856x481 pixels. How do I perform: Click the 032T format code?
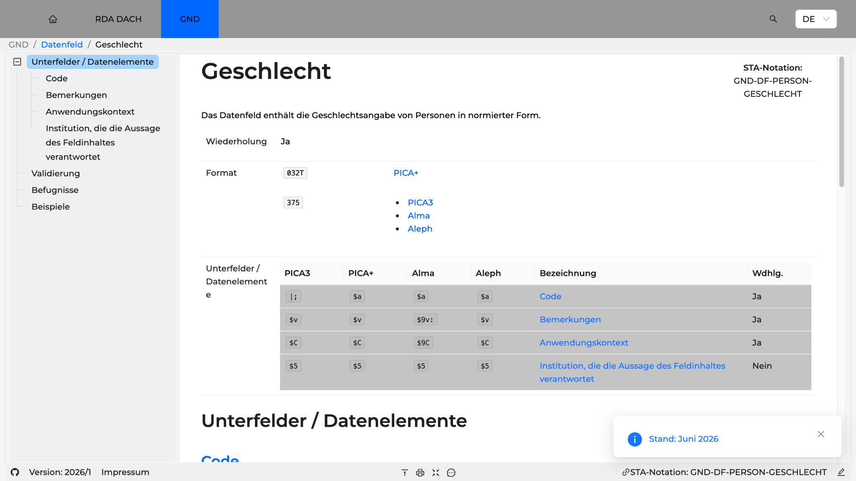point(295,173)
